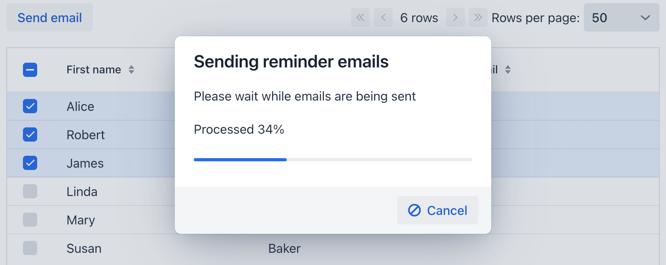Toggle the select-all header checkbox

pos(30,69)
